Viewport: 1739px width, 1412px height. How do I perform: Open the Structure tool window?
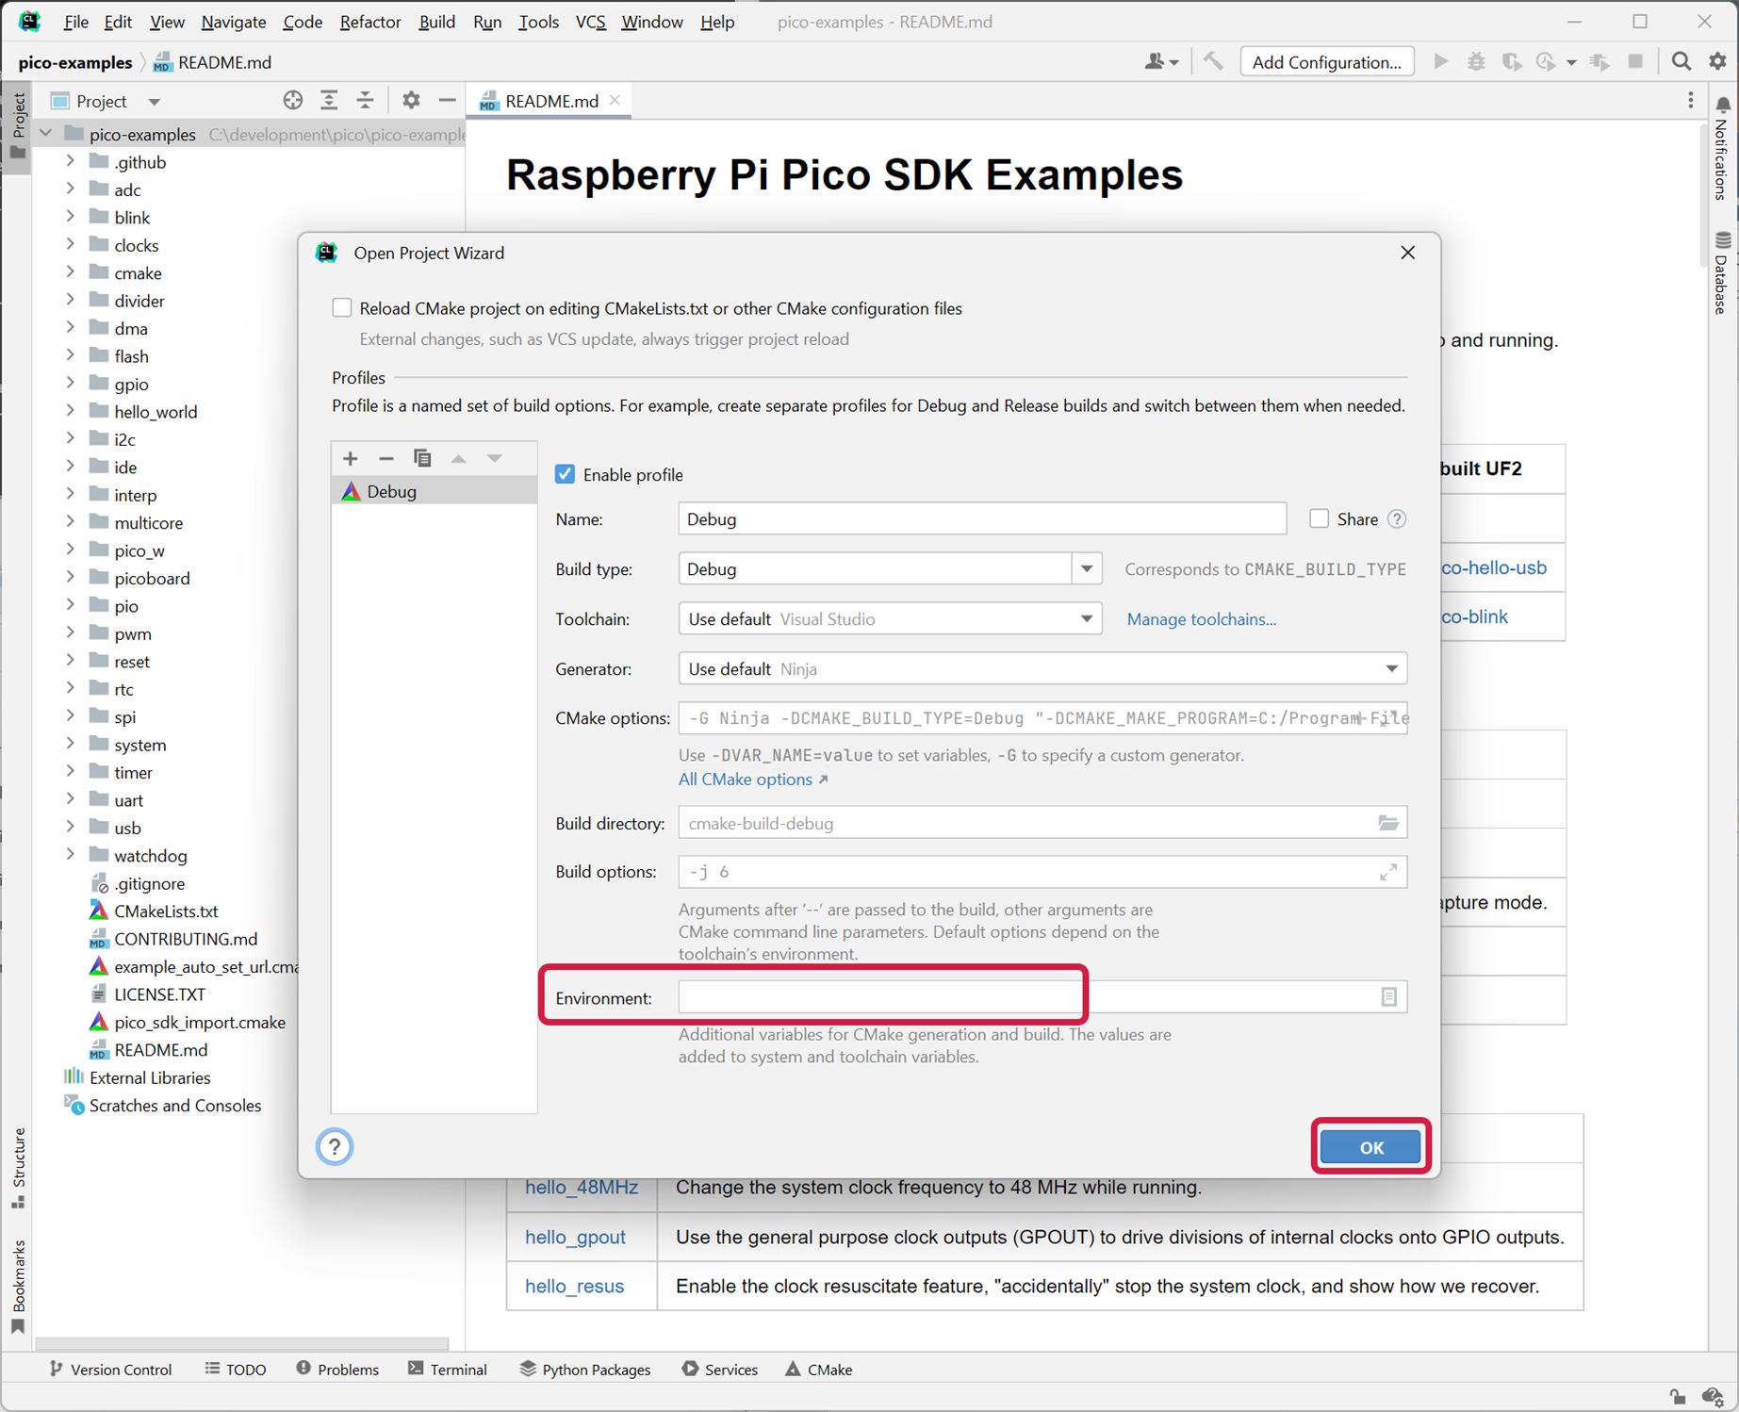point(18,1168)
